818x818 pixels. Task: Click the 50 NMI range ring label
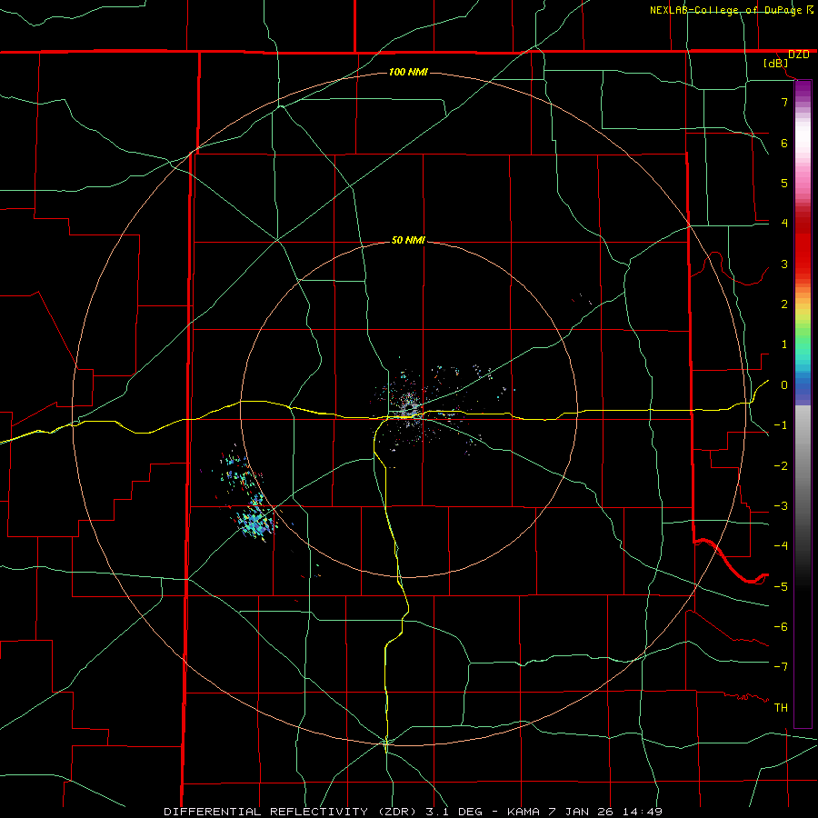408,240
